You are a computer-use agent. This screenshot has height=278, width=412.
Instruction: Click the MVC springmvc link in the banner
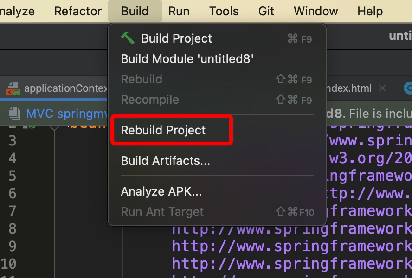coord(65,113)
